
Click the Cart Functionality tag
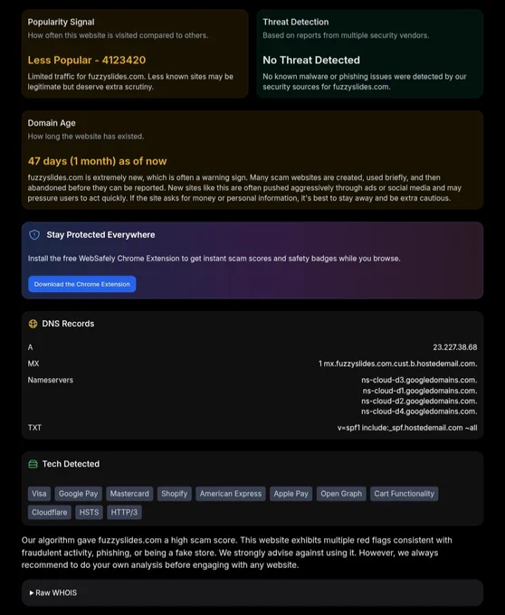click(x=405, y=494)
